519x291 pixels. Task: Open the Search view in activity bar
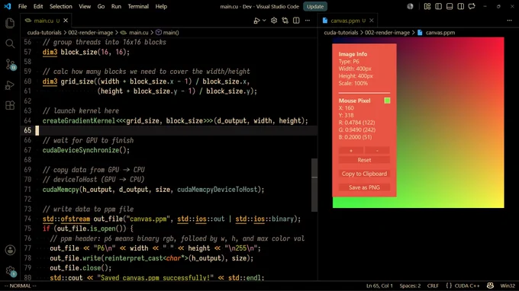point(10,43)
